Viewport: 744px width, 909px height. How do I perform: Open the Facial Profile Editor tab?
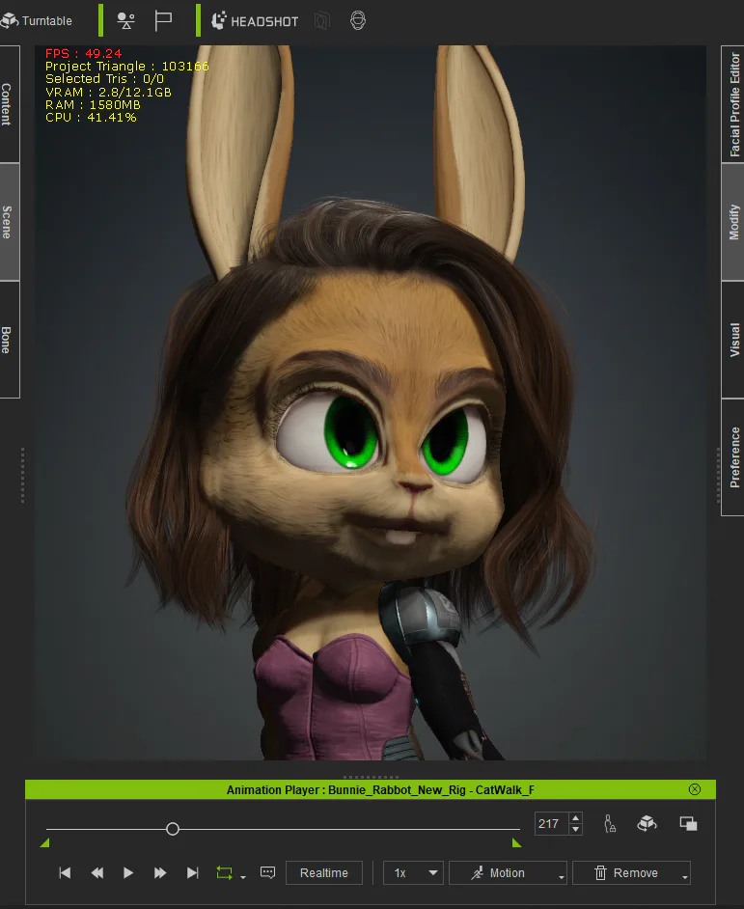733,104
